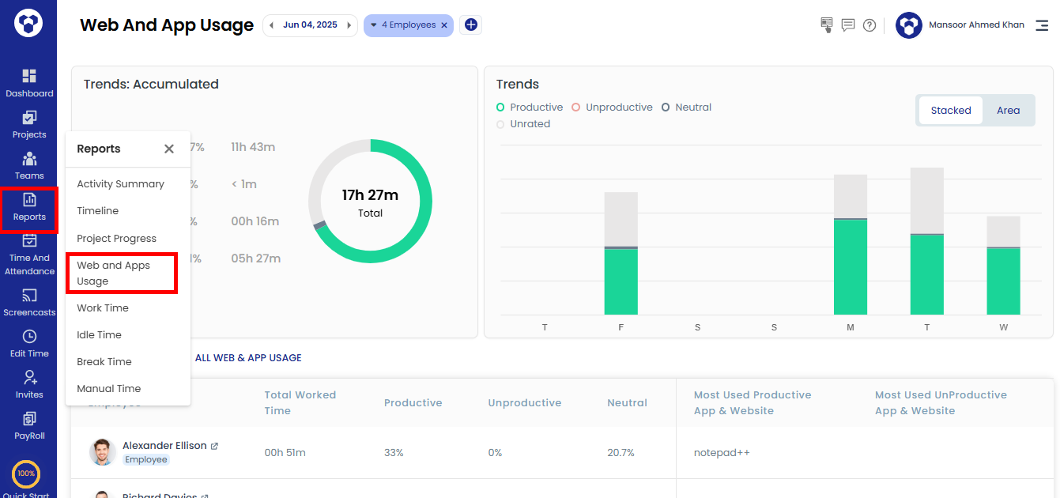Select the Edit Time icon
Viewport: 1060px width, 498px height.
pyautogui.click(x=29, y=343)
